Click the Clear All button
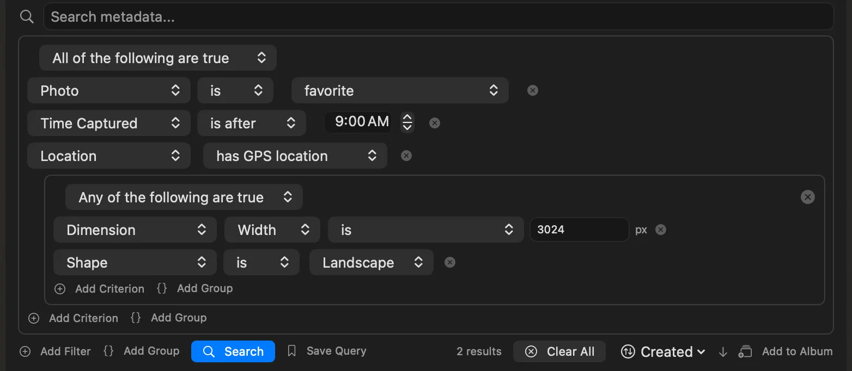 (x=559, y=351)
